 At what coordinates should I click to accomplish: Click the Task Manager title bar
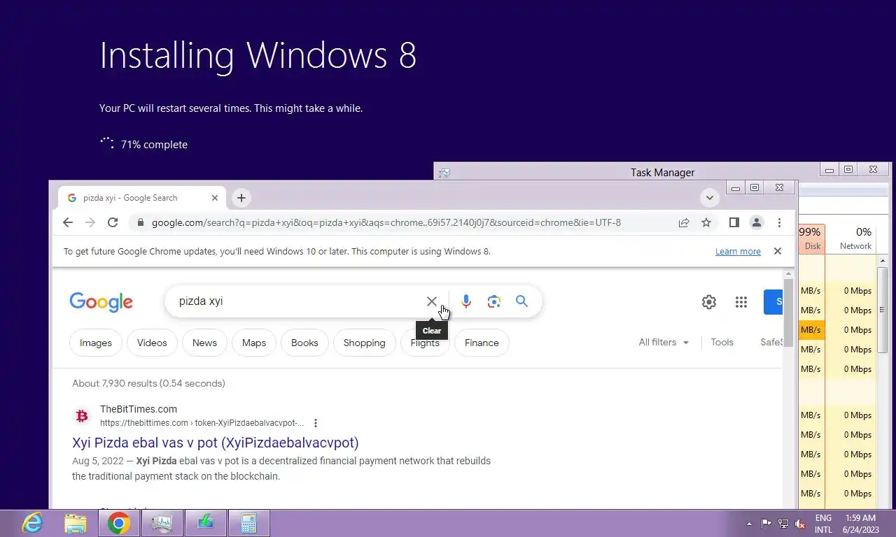(x=662, y=172)
